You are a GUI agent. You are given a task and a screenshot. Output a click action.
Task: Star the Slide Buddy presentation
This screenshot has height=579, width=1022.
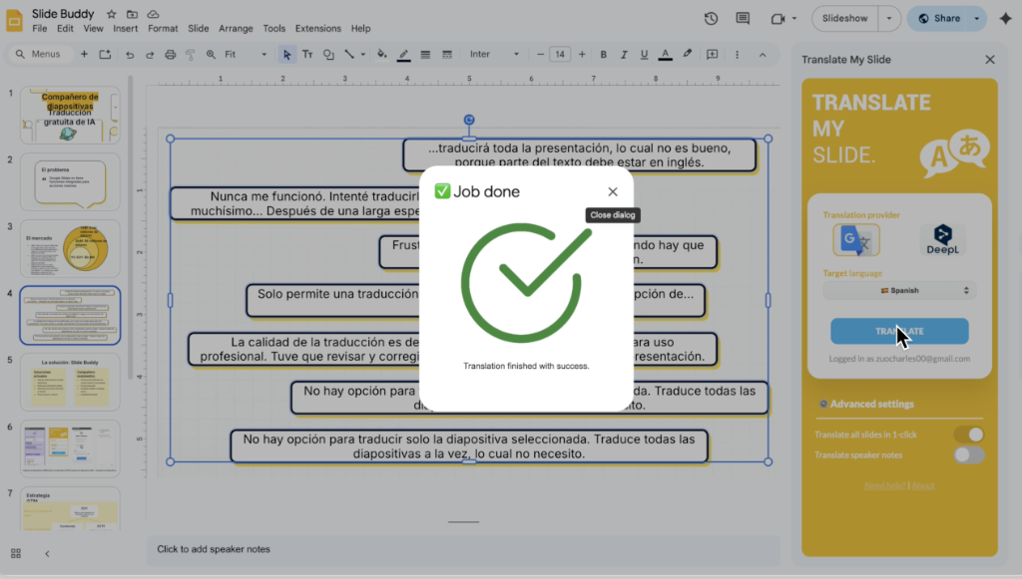pos(111,14)
